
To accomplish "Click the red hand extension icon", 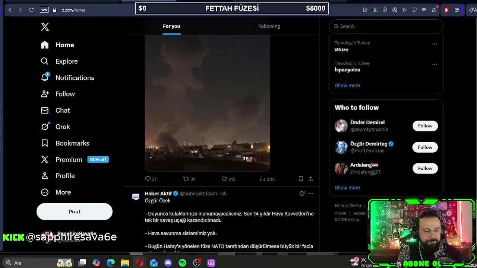I will tap(446, 10).
